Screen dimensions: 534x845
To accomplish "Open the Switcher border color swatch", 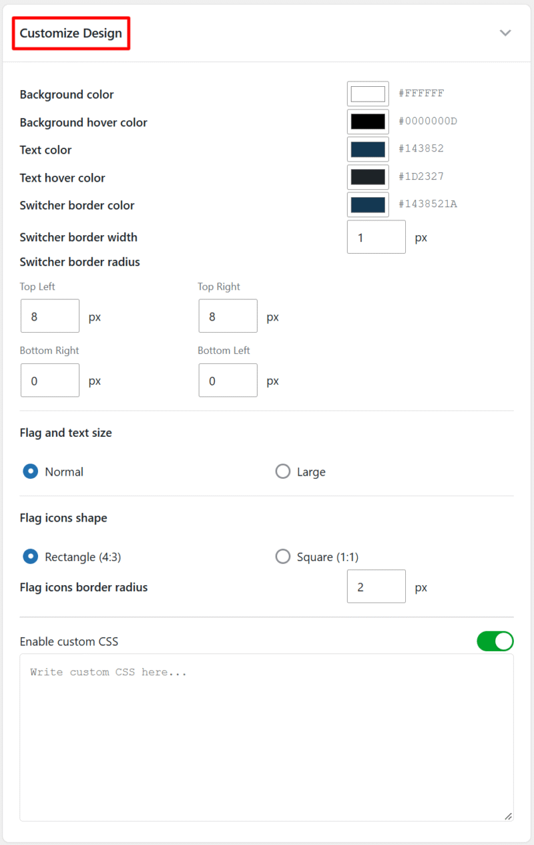I will tap(368, 204).
